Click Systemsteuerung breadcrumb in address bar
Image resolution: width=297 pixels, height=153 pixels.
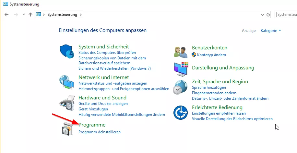point(62,15)
